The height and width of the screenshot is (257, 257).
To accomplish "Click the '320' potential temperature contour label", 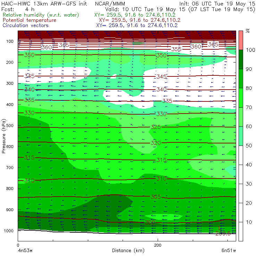I will pos(156,143).
